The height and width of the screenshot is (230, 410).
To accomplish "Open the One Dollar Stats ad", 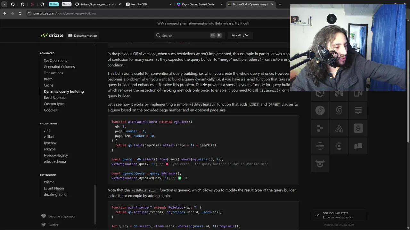I will [x=339, y=215].
